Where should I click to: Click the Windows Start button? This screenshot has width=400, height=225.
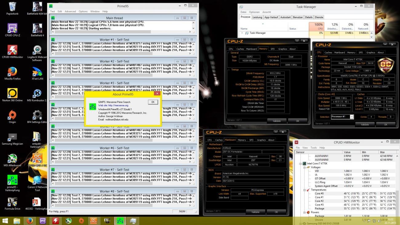tap(5, 220)
